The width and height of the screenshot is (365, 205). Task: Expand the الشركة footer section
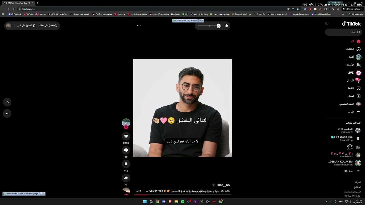pos(358,182)
